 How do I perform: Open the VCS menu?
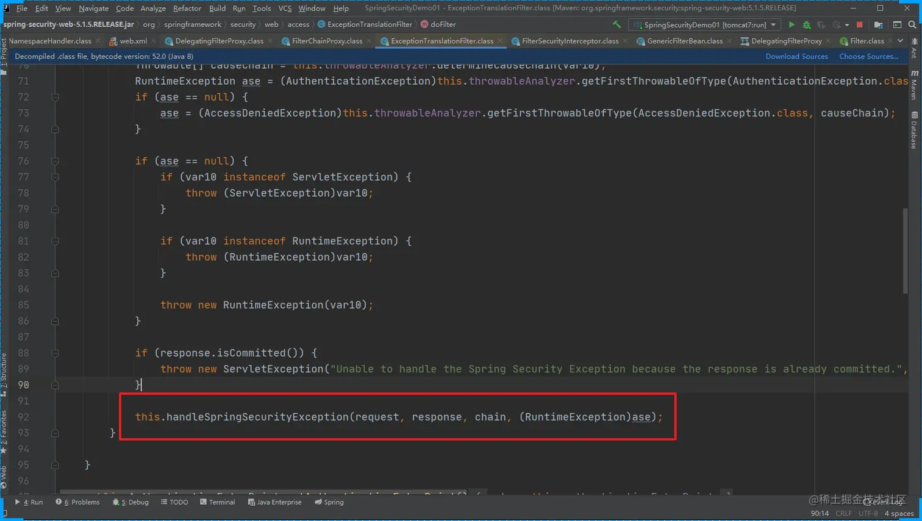(285, 9)
